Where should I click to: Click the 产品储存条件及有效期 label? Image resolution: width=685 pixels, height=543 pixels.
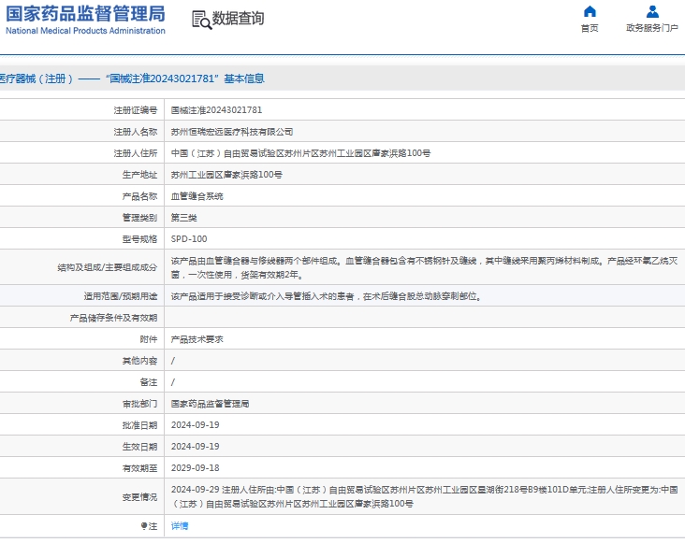(x=113, y=318)
